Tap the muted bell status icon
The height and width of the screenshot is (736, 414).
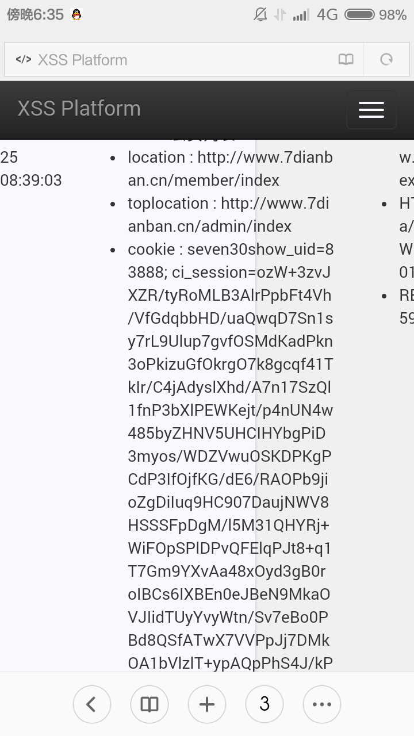pyautogui.click(x=260, y=15)
